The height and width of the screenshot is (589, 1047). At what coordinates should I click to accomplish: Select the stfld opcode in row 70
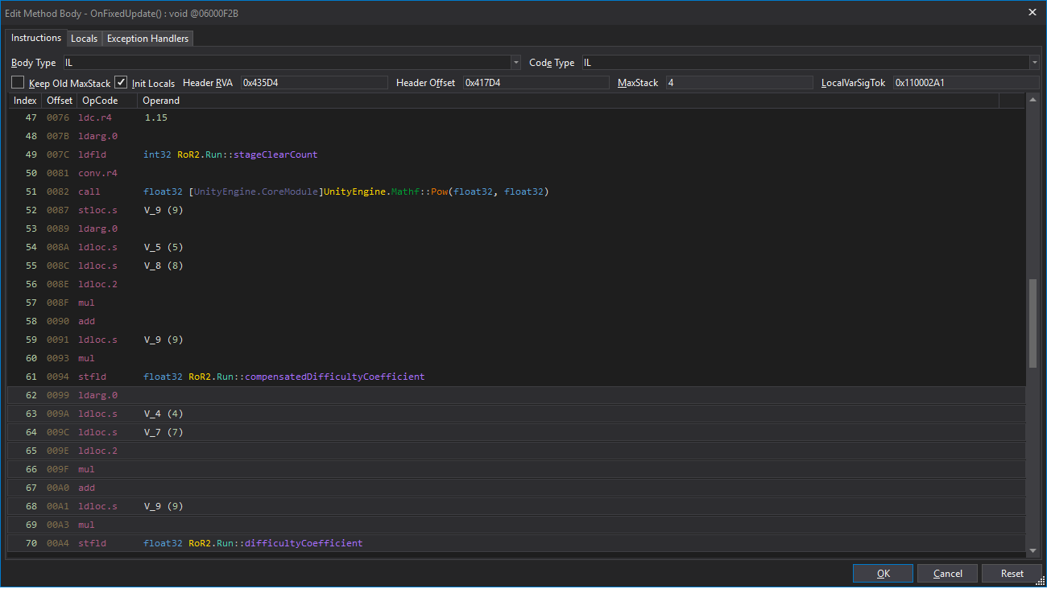click(x=92, y=543)
